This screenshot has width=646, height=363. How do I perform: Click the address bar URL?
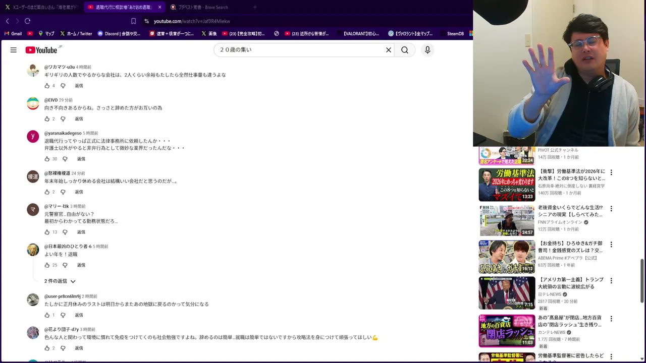coord(192,21)
